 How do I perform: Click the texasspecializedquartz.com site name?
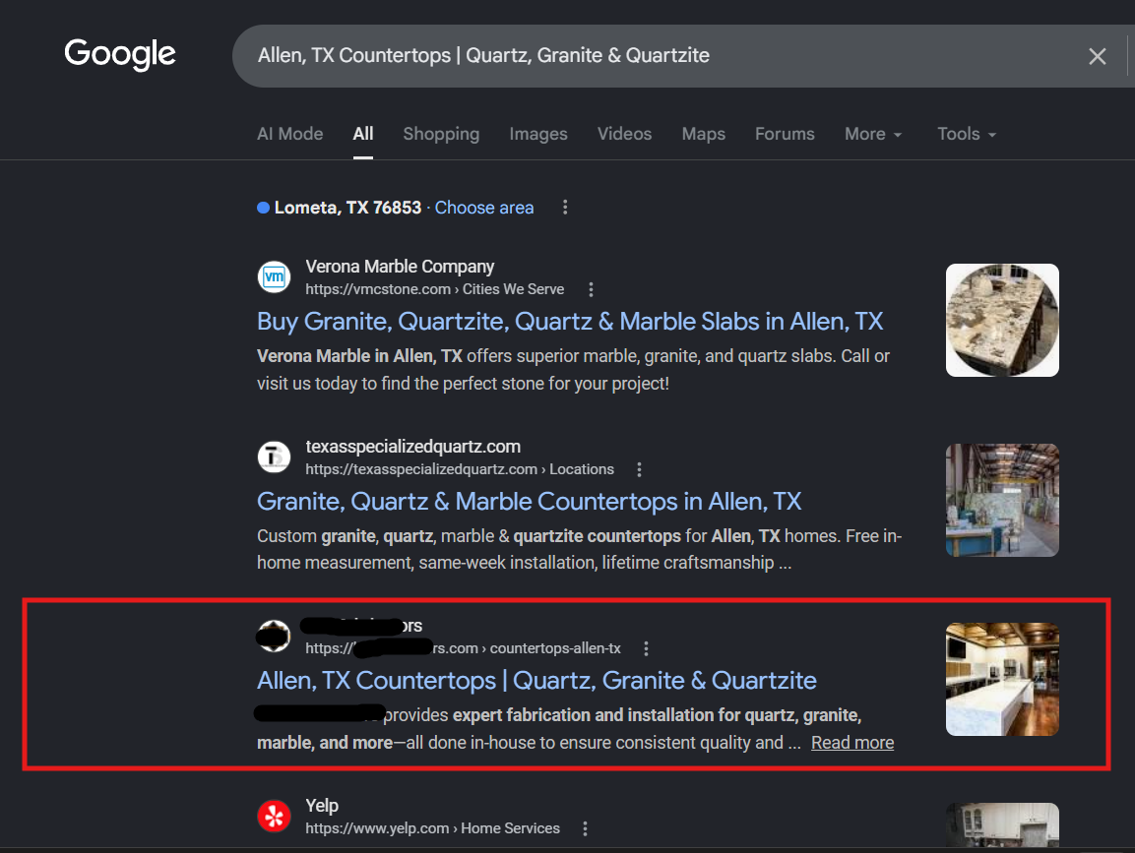(412, 447)
